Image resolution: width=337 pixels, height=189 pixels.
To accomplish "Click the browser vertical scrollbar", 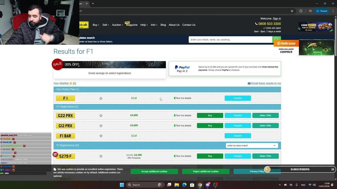I will point(335,37).
